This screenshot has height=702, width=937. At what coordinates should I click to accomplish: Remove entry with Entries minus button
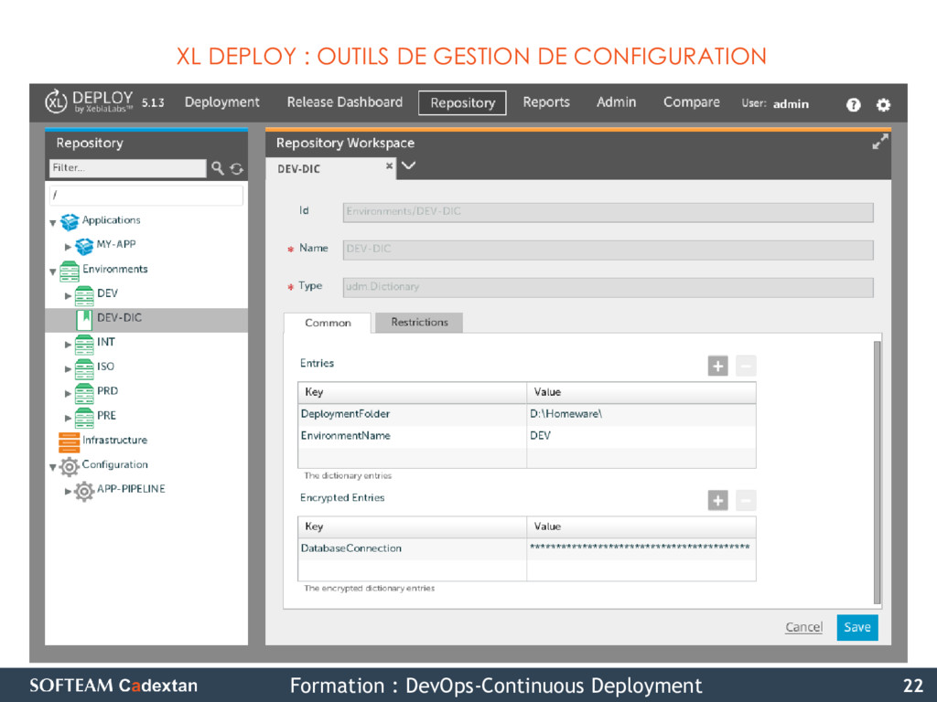(746, 366)
